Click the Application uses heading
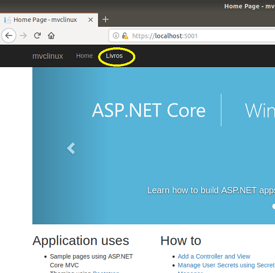The width and height of the screenshot is (275, 273). tap(81, 241)
